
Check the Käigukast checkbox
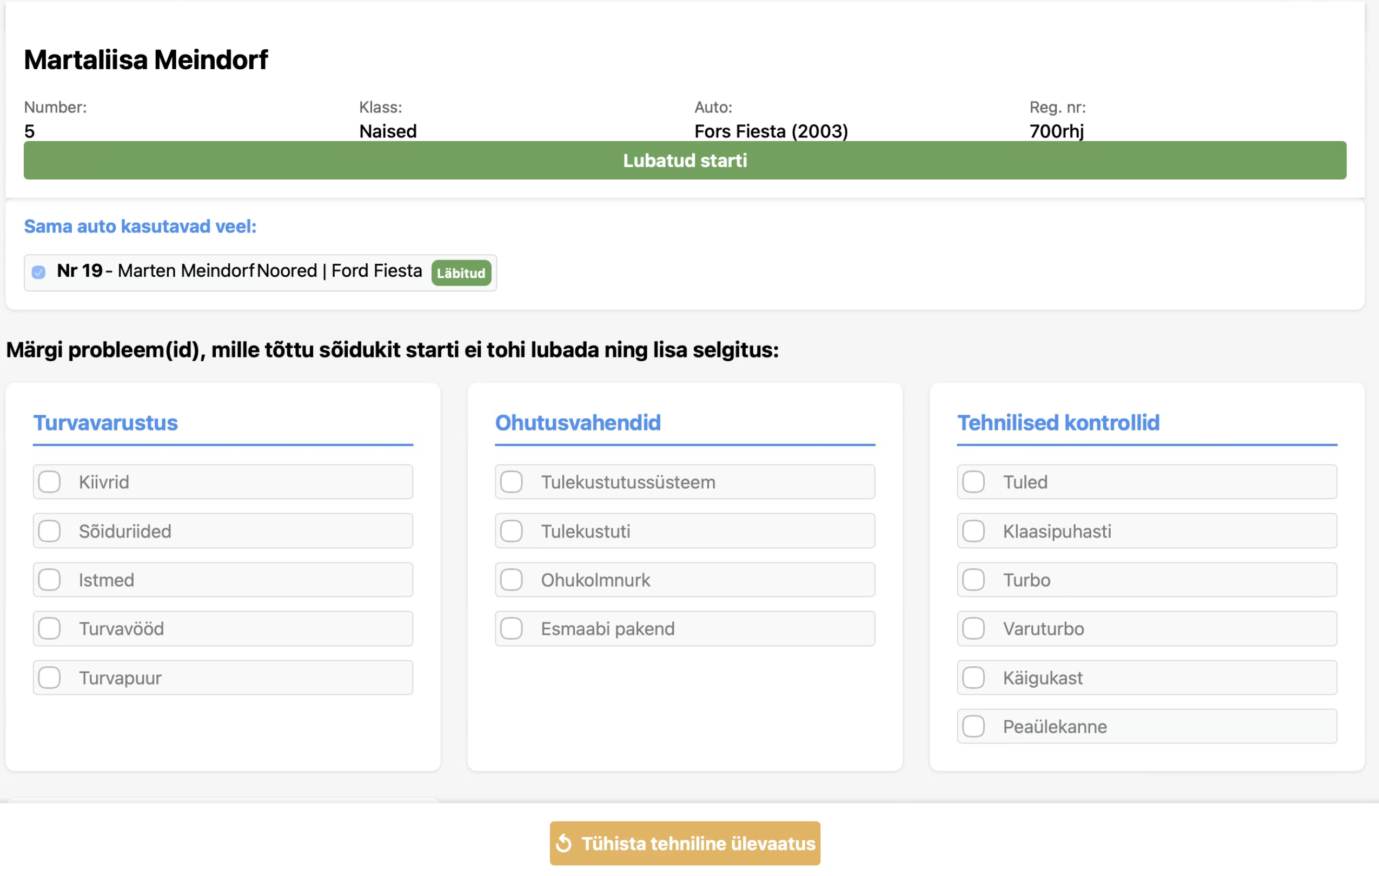973,678
